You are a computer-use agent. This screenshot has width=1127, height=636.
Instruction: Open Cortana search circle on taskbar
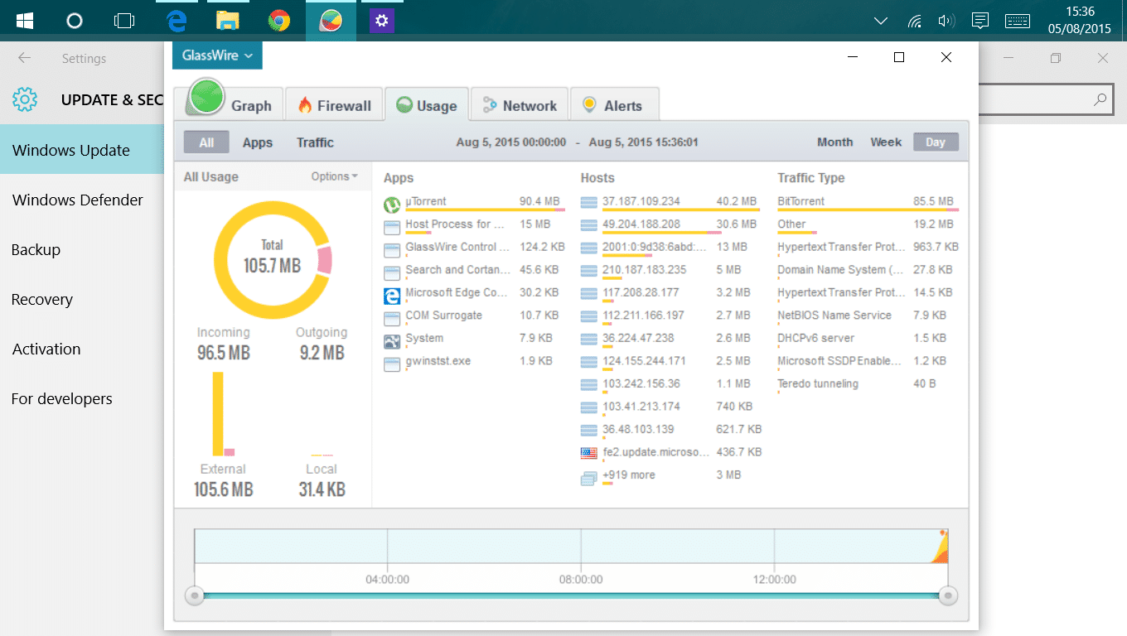point(75,21)
